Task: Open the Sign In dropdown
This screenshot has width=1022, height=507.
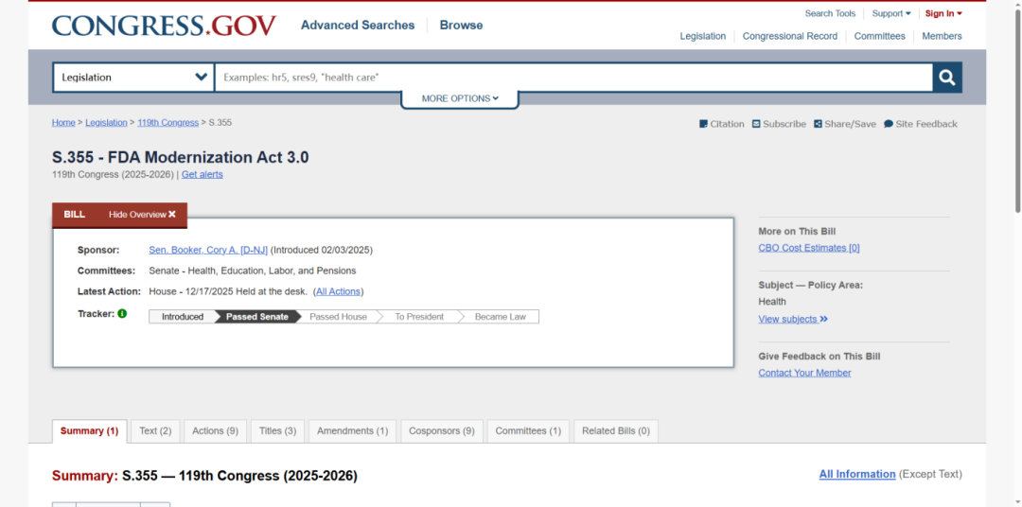Action: coord(943,13)
